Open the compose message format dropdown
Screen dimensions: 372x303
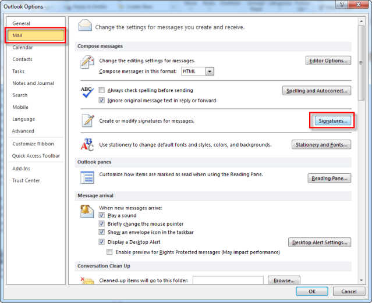click(x=210, y=72)
